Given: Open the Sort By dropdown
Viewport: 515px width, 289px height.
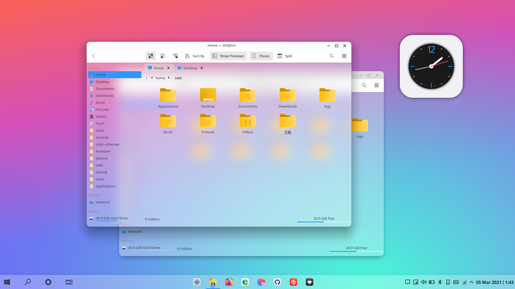Looking at the screenshot, I should pos(195,56).
